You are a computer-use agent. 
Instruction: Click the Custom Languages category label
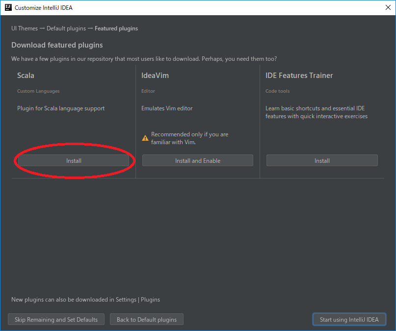click(x=38, y=91)
